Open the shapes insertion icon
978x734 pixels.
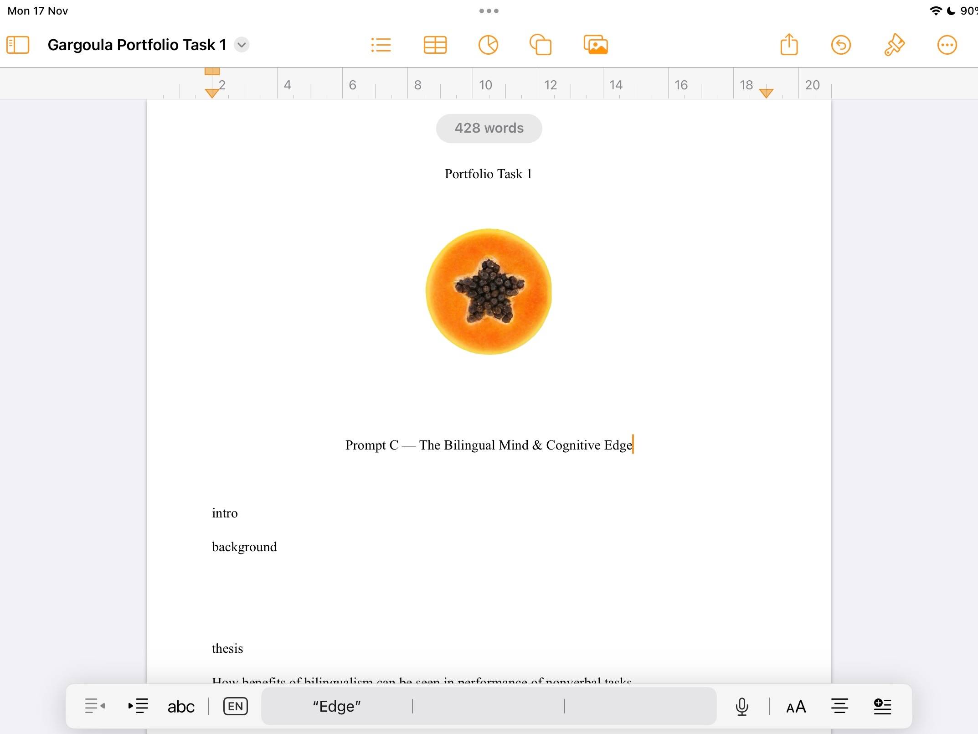tap(540, 45)
